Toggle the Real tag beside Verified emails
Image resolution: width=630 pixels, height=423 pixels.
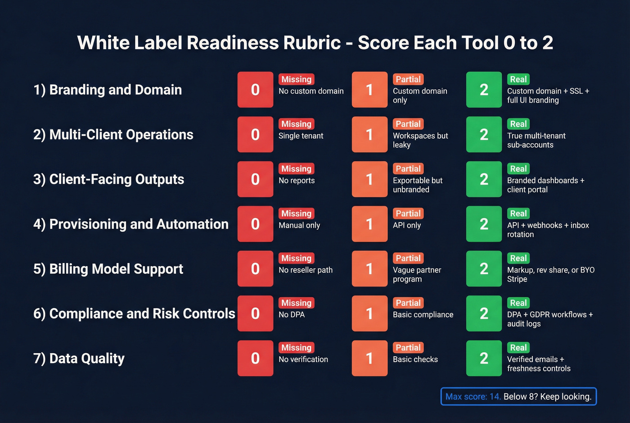[x=518, y=347]
